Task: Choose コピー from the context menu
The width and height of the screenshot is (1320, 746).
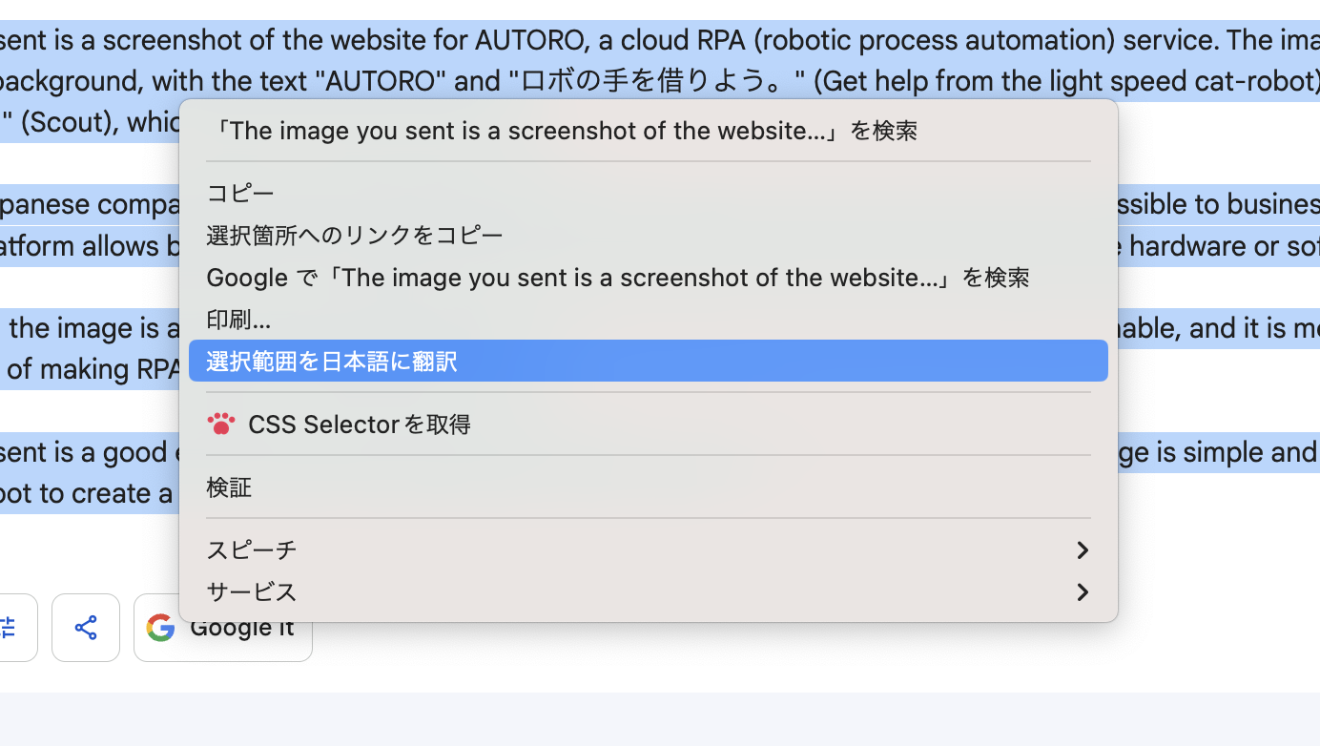Action: tap(649, 194)
